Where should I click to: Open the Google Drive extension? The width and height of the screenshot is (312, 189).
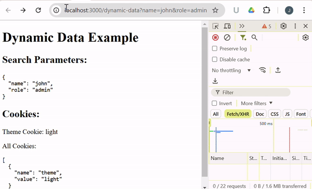point(251,10)
